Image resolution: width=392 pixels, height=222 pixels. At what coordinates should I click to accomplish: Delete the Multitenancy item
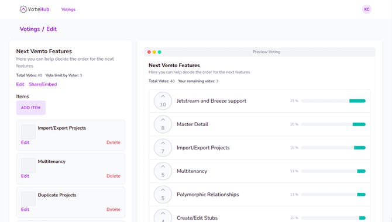(x=114, y=176)
